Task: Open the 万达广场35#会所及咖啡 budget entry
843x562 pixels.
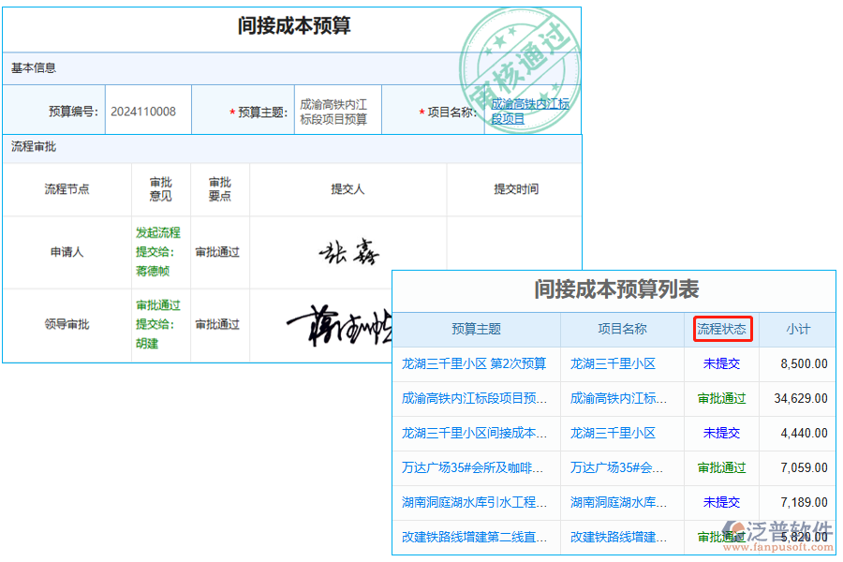Action: [x=475, y=467]
